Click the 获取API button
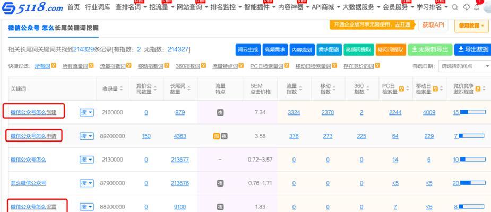The height and width of the screenshot is (212, 491). pos(433,25)
